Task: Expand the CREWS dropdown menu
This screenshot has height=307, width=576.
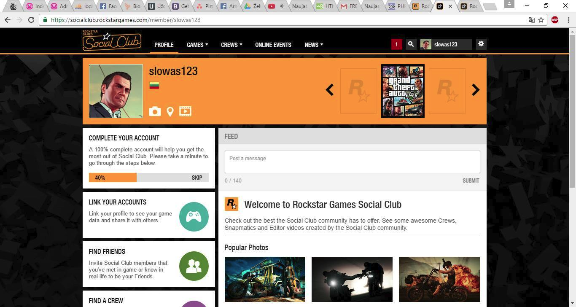Action: click(x=231, y=45)
